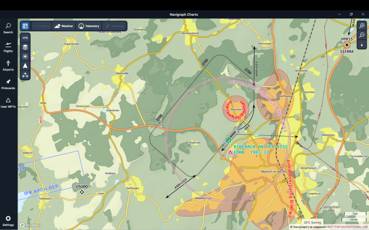
Task: Click the Avoid Overflying Biberach text
Action: click(290, 188)
